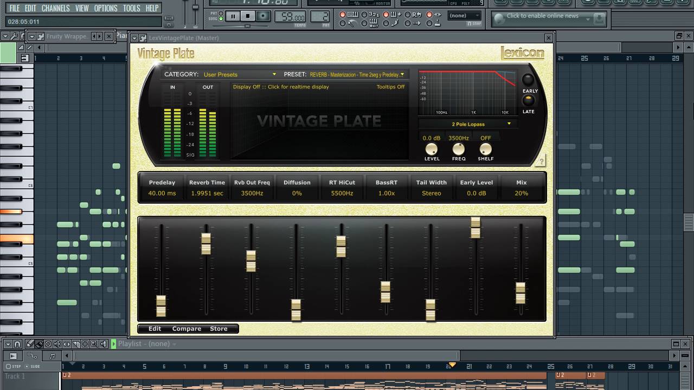The image size is (694, 390).
Task: Toggle typing keyboard to piano icon
Action: (x=352, y=15)
